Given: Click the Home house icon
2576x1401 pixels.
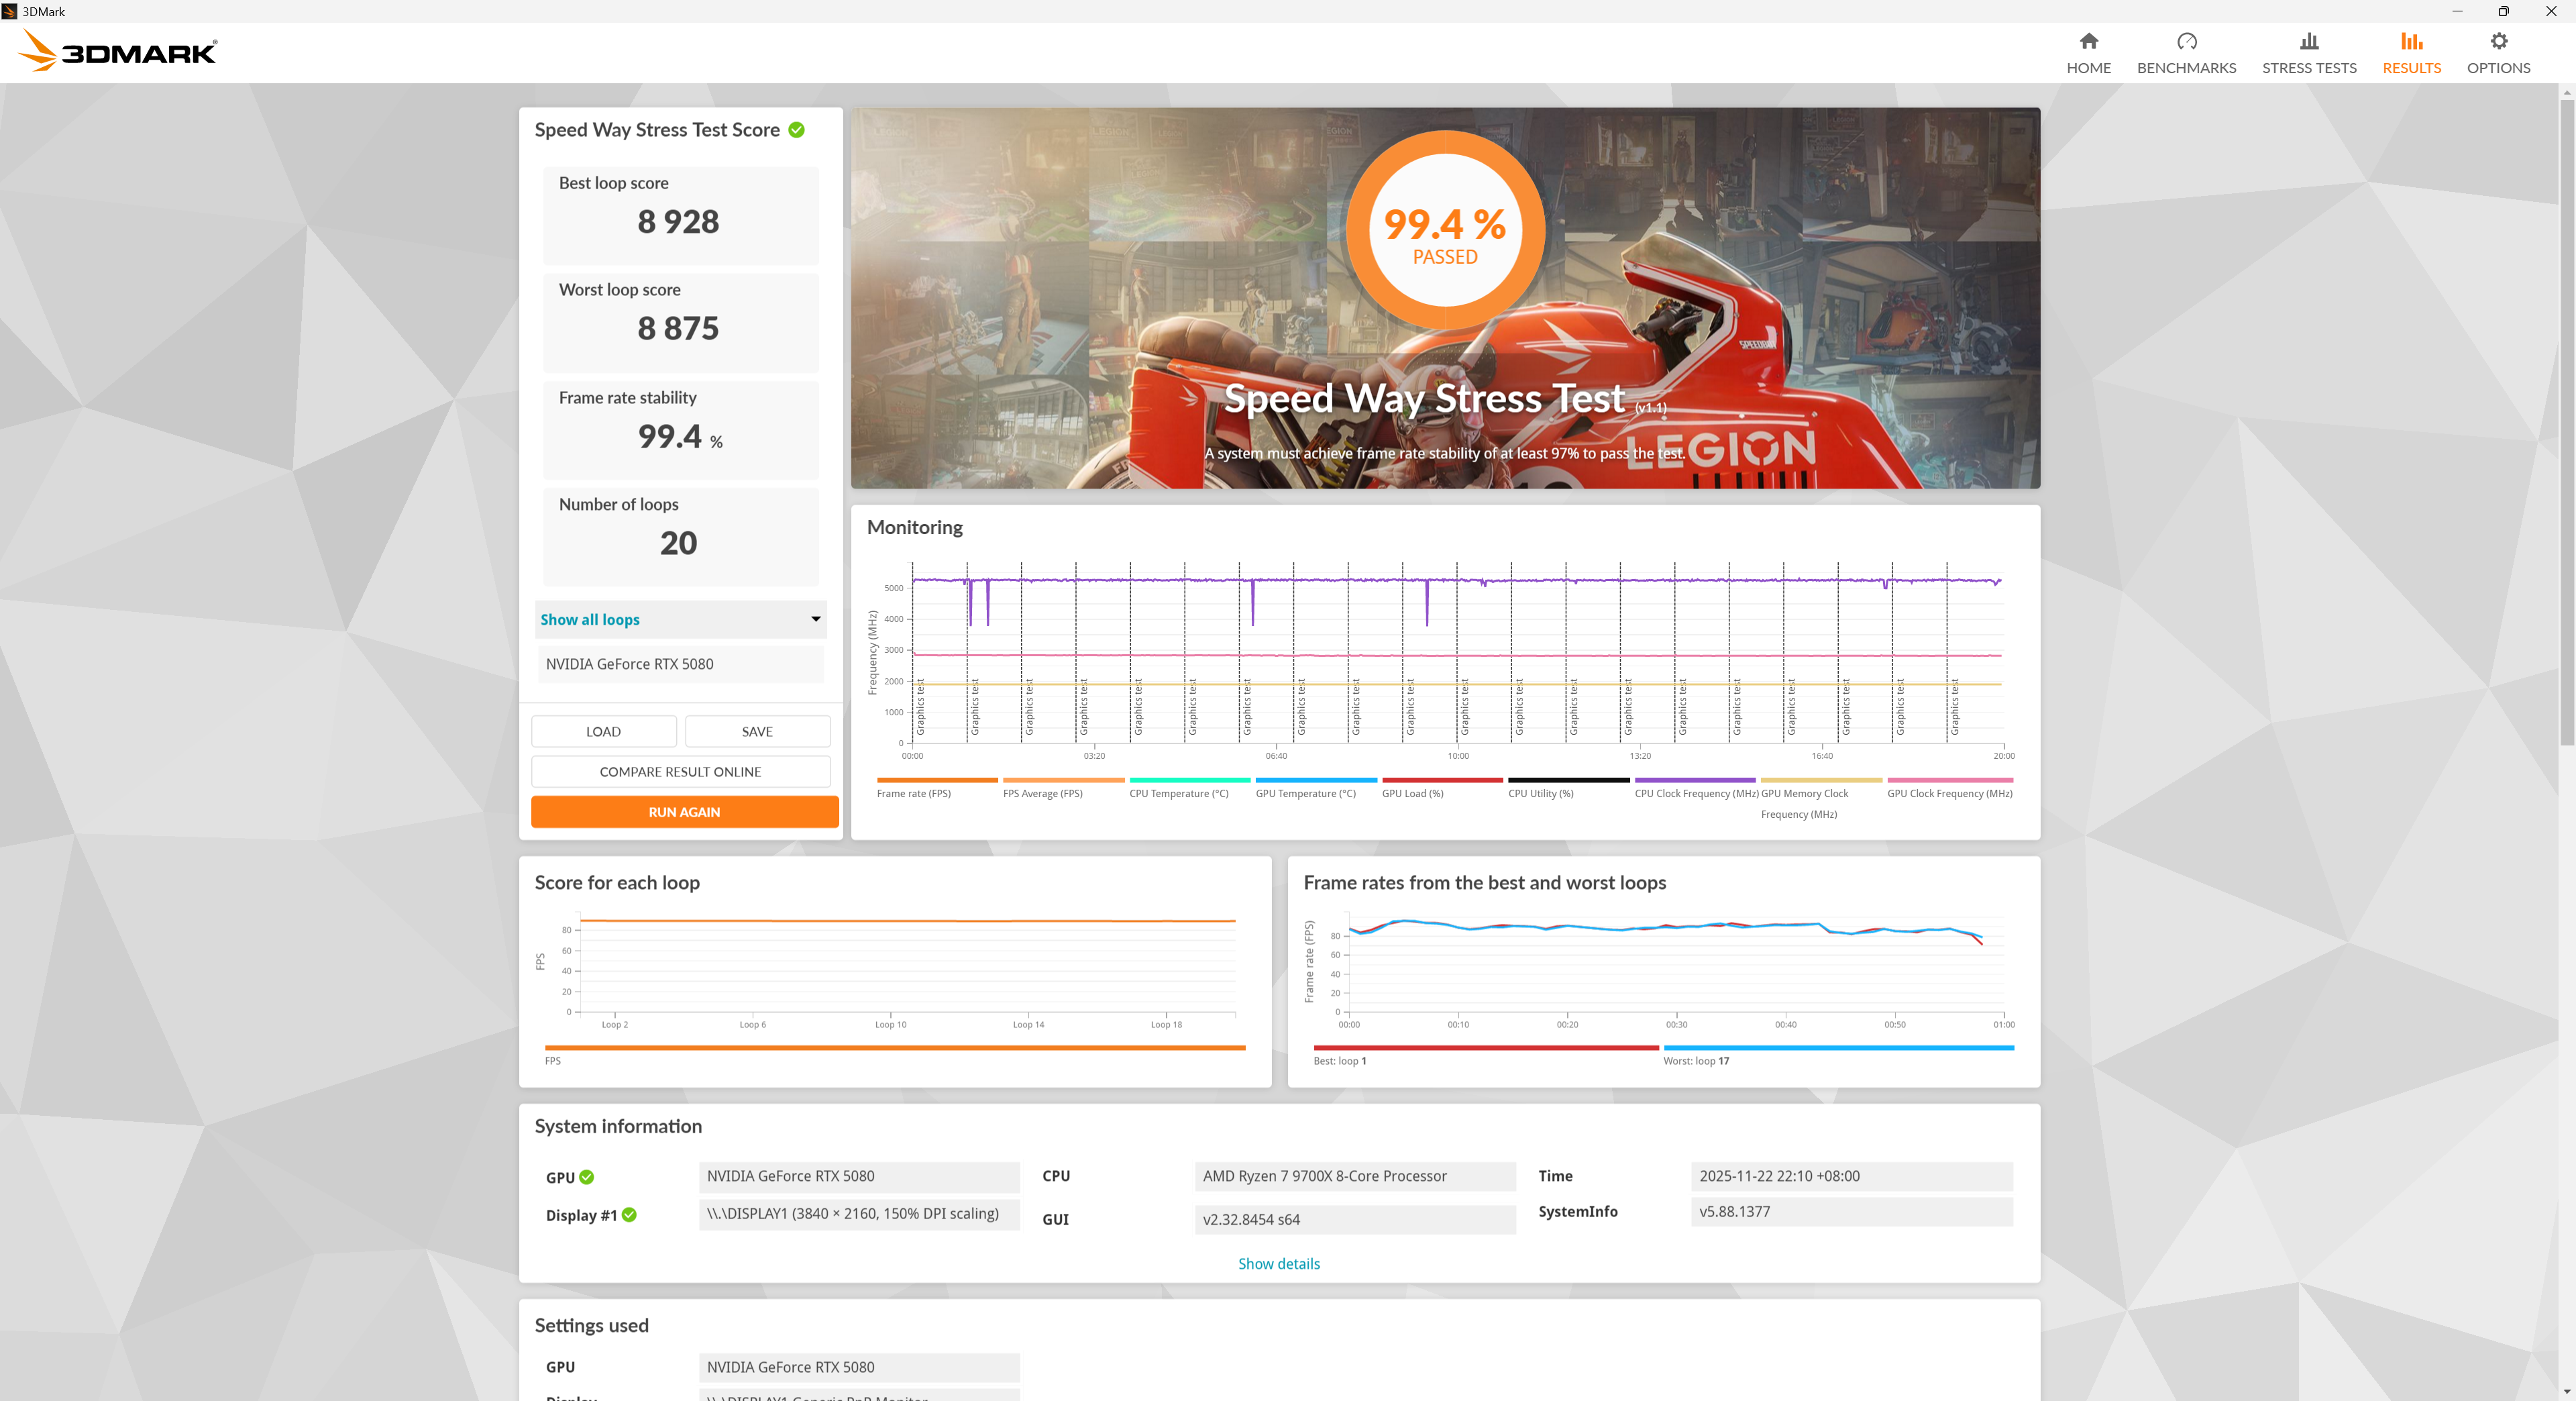Looking at the screenshot, I should (x=2088, y=41).
